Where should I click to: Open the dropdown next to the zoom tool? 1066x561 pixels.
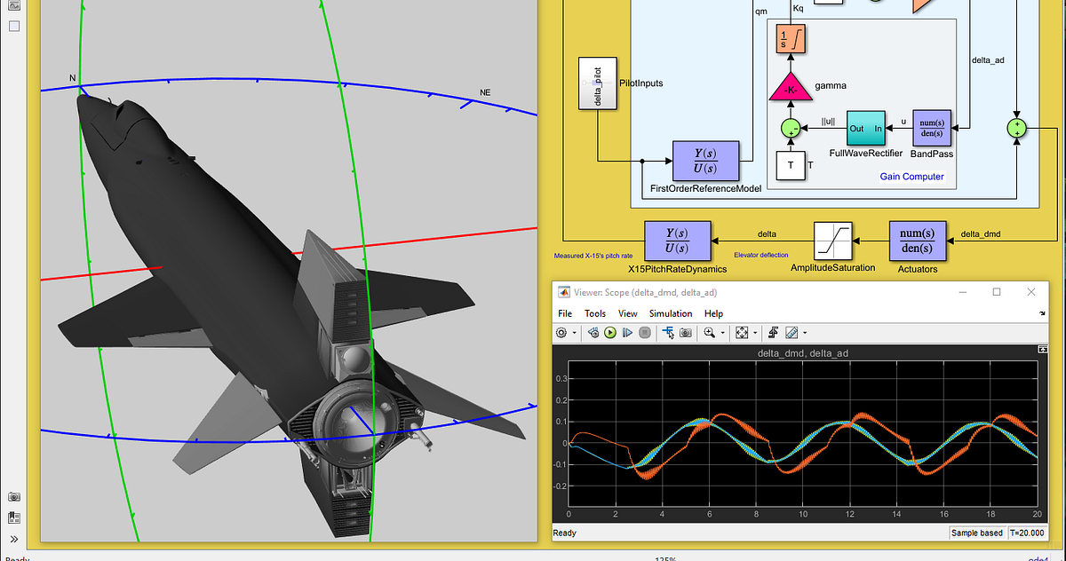(722, 333)
